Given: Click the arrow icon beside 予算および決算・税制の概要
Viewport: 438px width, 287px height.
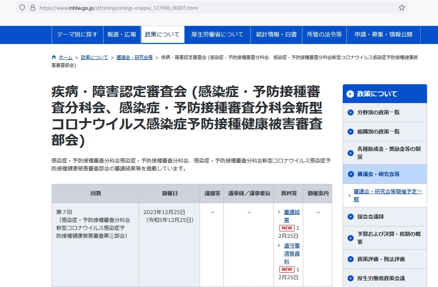Looking at the screenshot, I should coord(351,238).
